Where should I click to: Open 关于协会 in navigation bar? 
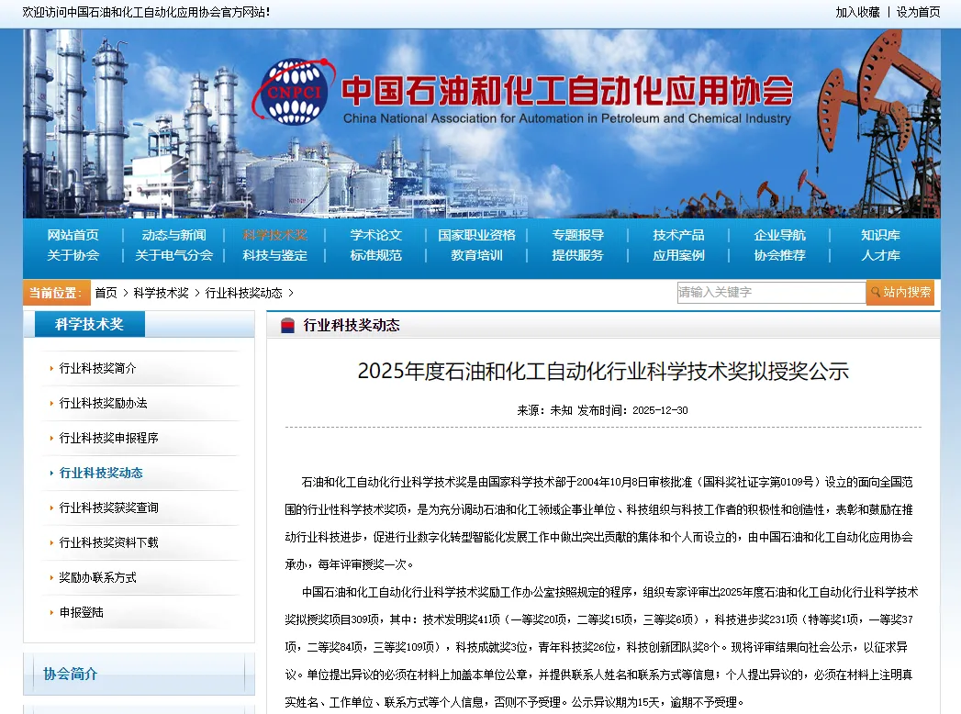[x=73, y=255]
